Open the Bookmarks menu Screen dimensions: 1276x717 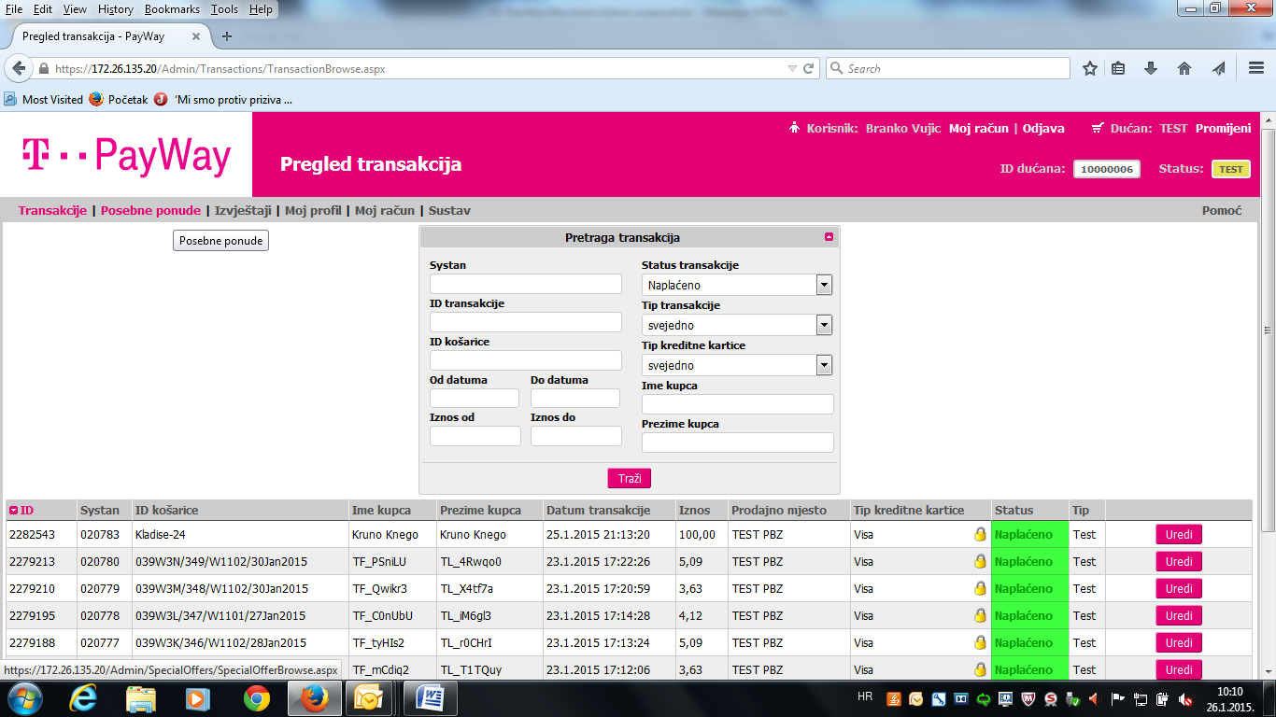[x=172, y=9]
